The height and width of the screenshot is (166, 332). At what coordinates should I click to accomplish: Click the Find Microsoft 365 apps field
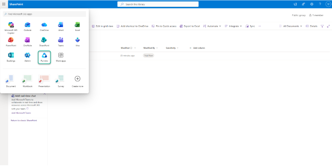tap(44, 14)
